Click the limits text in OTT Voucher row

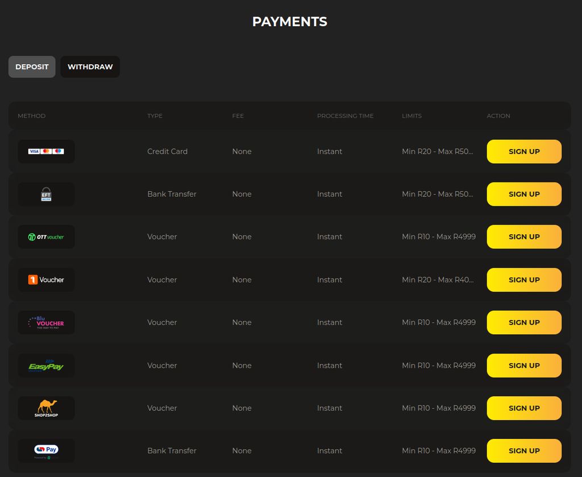[439, 237]
